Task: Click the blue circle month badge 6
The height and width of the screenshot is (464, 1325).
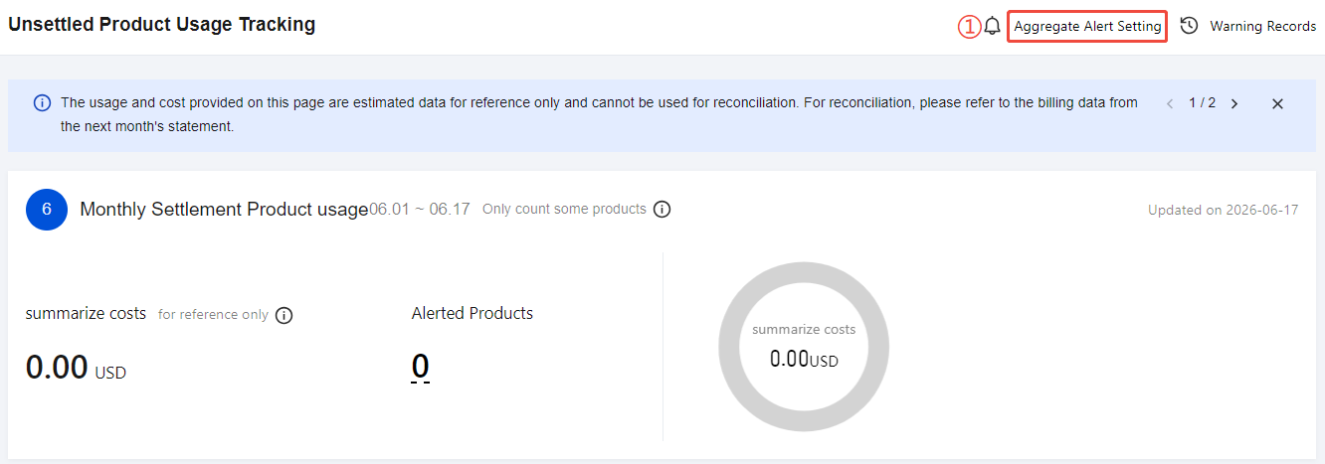Action: (x=47, y=210)
